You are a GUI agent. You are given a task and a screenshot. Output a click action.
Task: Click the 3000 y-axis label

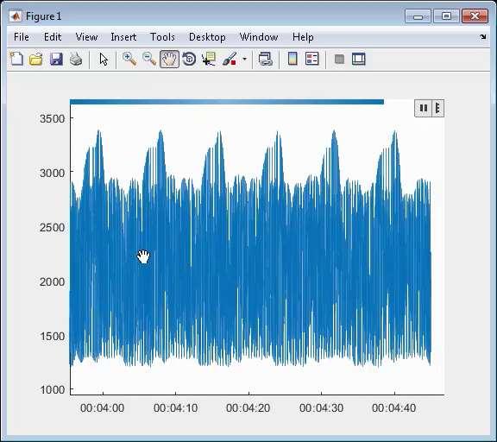52,174
